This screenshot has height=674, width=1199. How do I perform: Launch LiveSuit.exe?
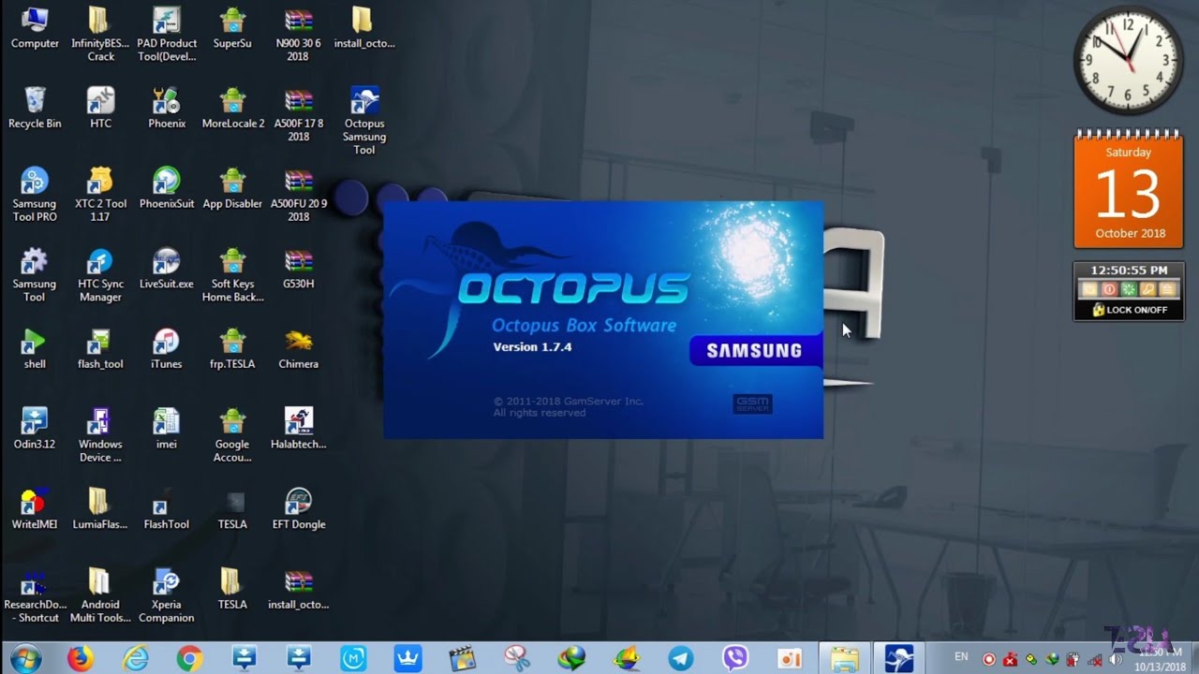point(167,268)
